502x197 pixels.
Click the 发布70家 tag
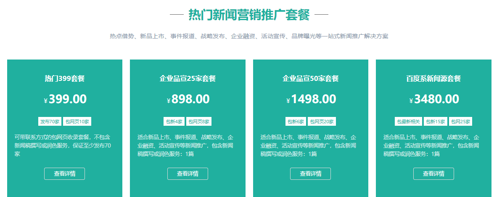(x=50, y=122)
